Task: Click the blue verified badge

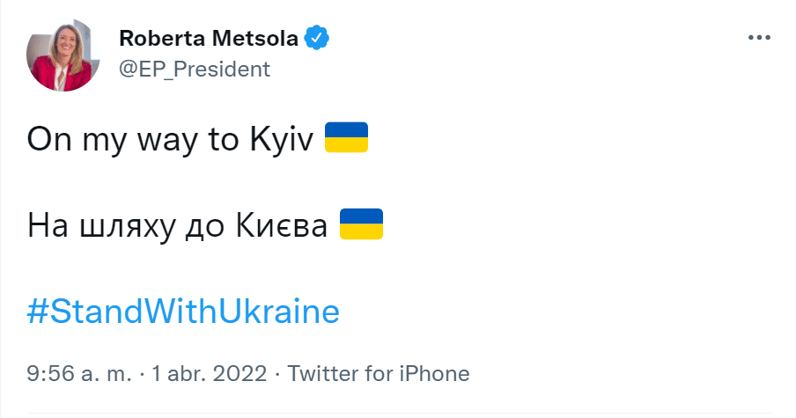Action: point(316,38)
